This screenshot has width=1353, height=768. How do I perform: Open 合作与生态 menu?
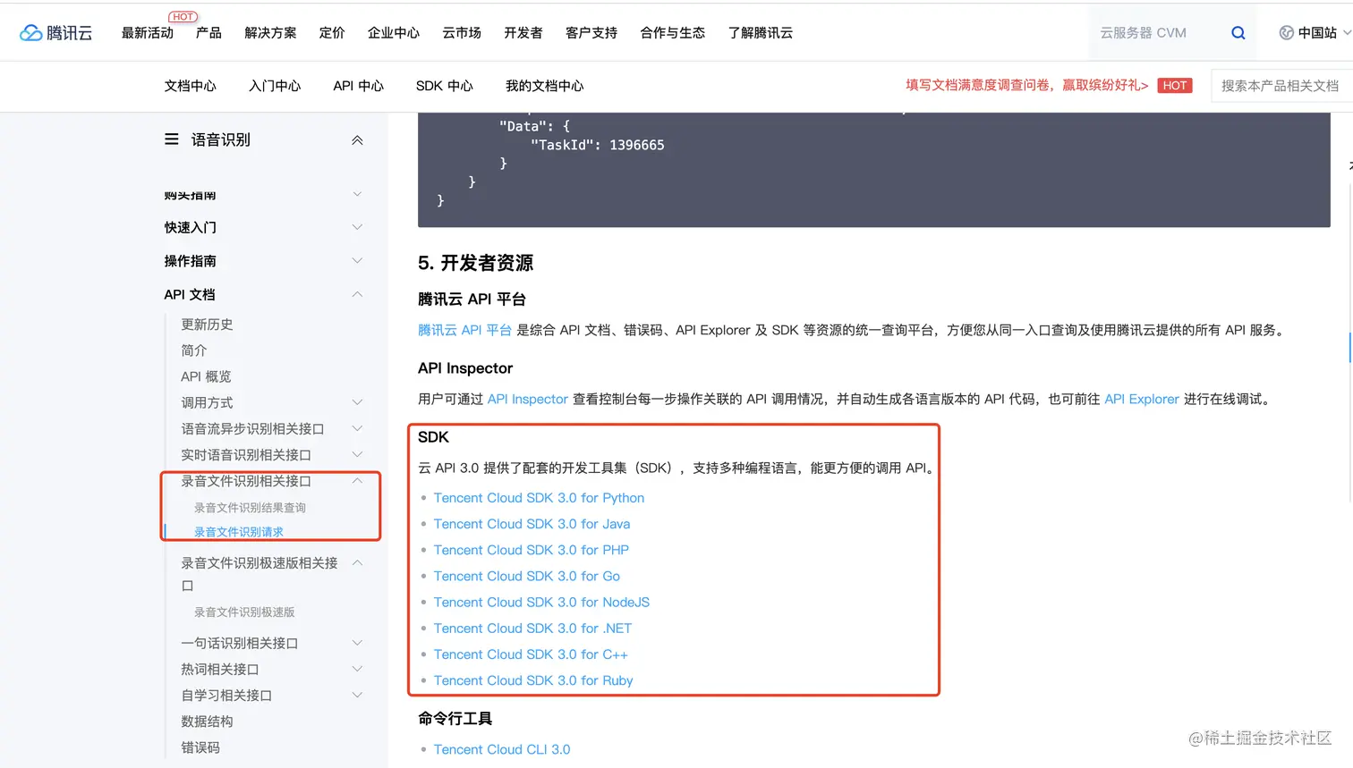(x=673, y=33)
